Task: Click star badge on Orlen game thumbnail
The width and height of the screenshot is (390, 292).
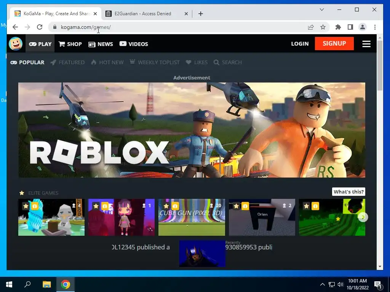Action: click(x=236, y=206)
